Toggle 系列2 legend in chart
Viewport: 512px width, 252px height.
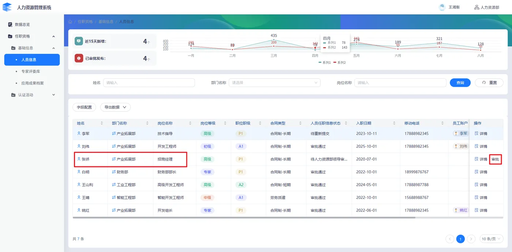[339, 63]
